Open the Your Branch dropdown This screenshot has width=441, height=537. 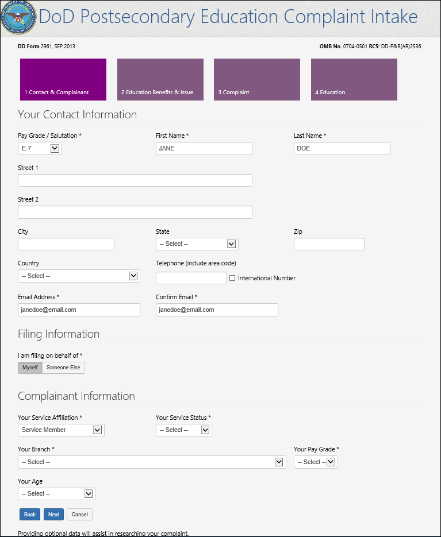[152, 462]
